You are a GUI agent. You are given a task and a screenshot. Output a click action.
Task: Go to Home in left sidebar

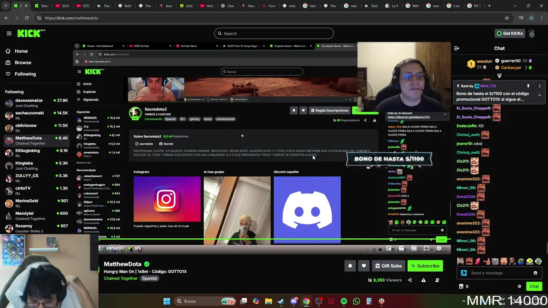pyautogui.click(x=21, y=51)
